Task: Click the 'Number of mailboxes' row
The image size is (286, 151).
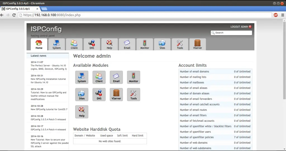Action: [x=215, y=82]
